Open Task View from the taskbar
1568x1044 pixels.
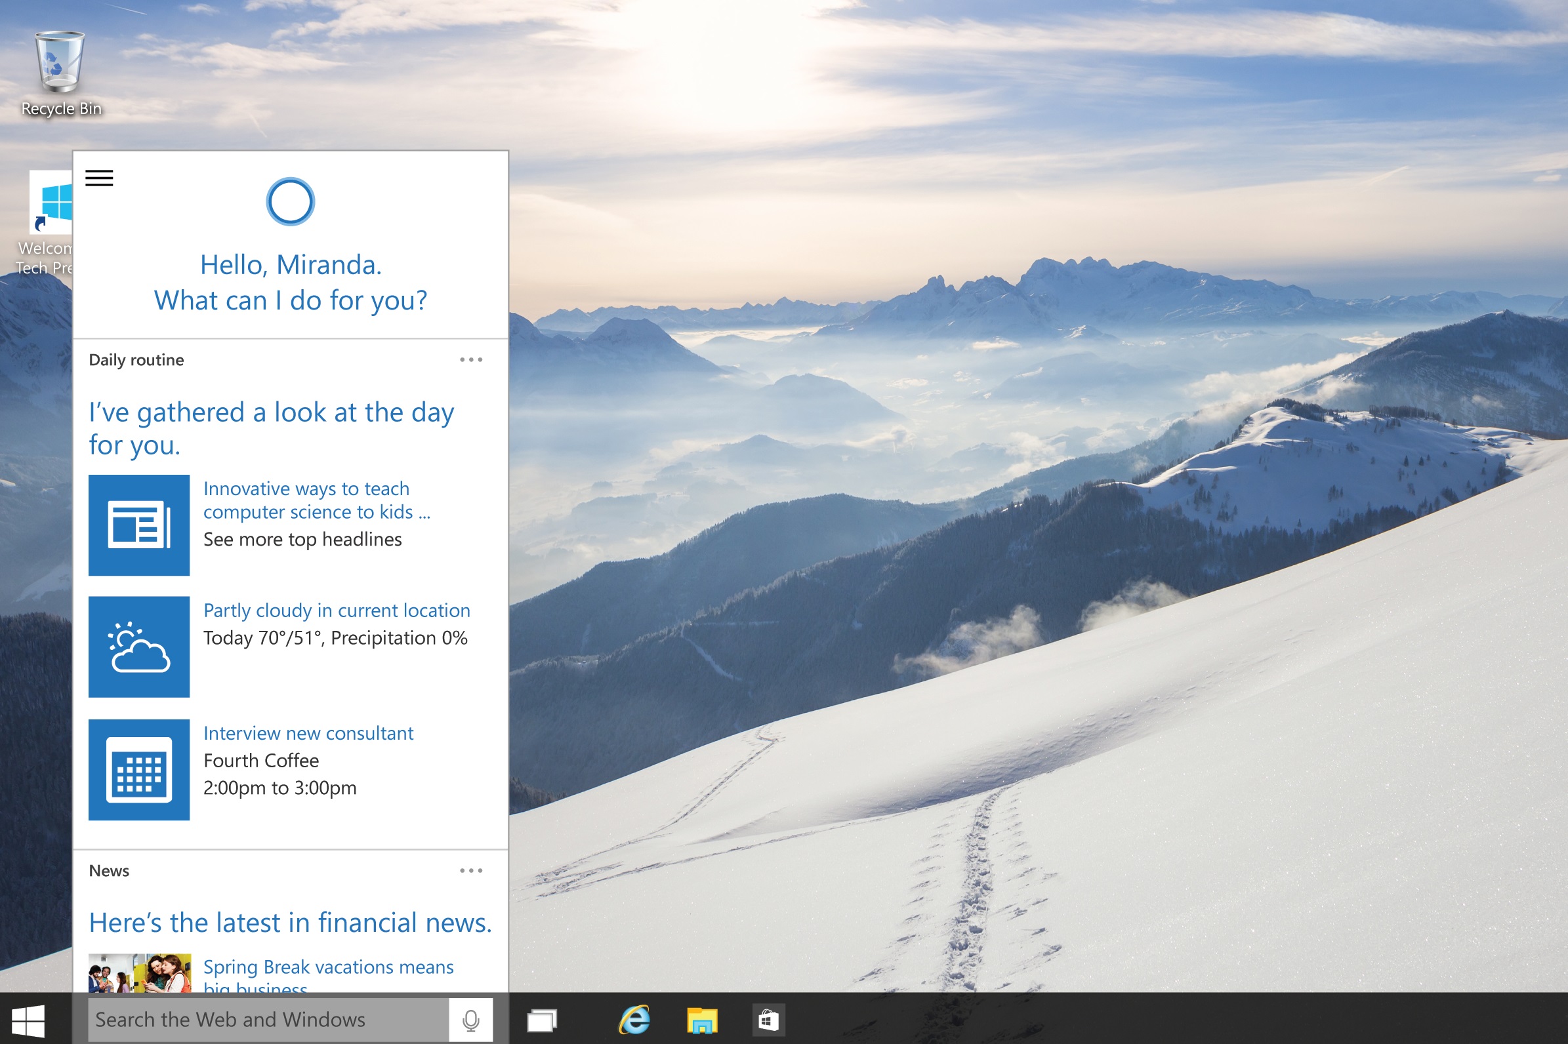click(541, 1019)
